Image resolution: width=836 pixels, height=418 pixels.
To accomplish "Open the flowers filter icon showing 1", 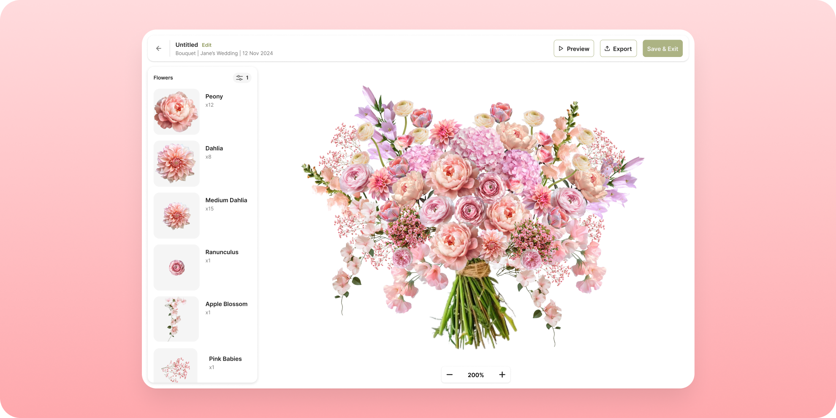I will click(242, 78).
